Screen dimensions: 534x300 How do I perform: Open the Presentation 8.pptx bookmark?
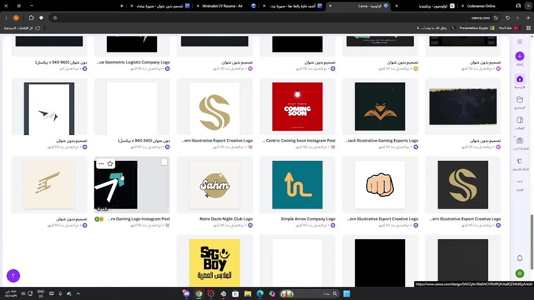coord(477,28)
